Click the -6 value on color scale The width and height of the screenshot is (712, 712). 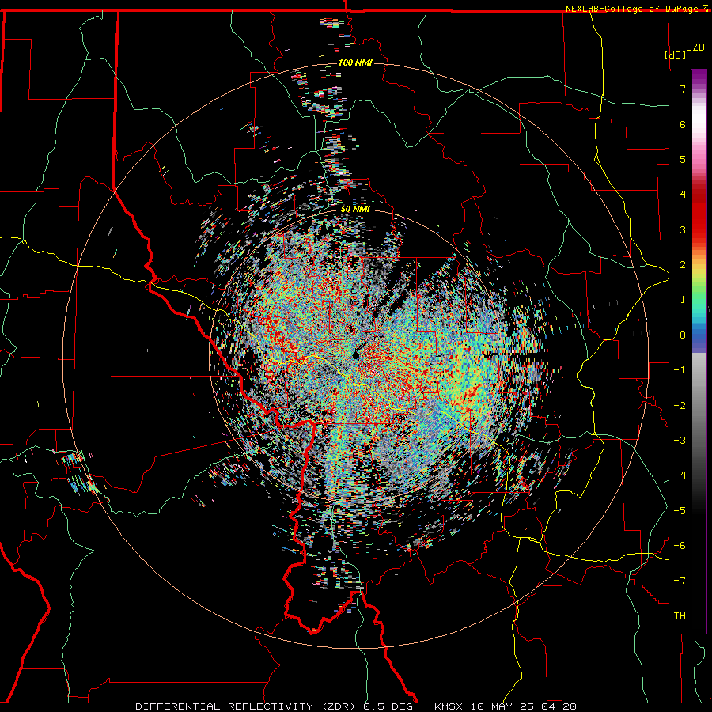tap(680, 546)
